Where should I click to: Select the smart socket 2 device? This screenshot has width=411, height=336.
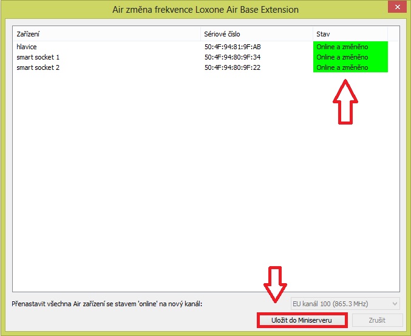[38, 67]
